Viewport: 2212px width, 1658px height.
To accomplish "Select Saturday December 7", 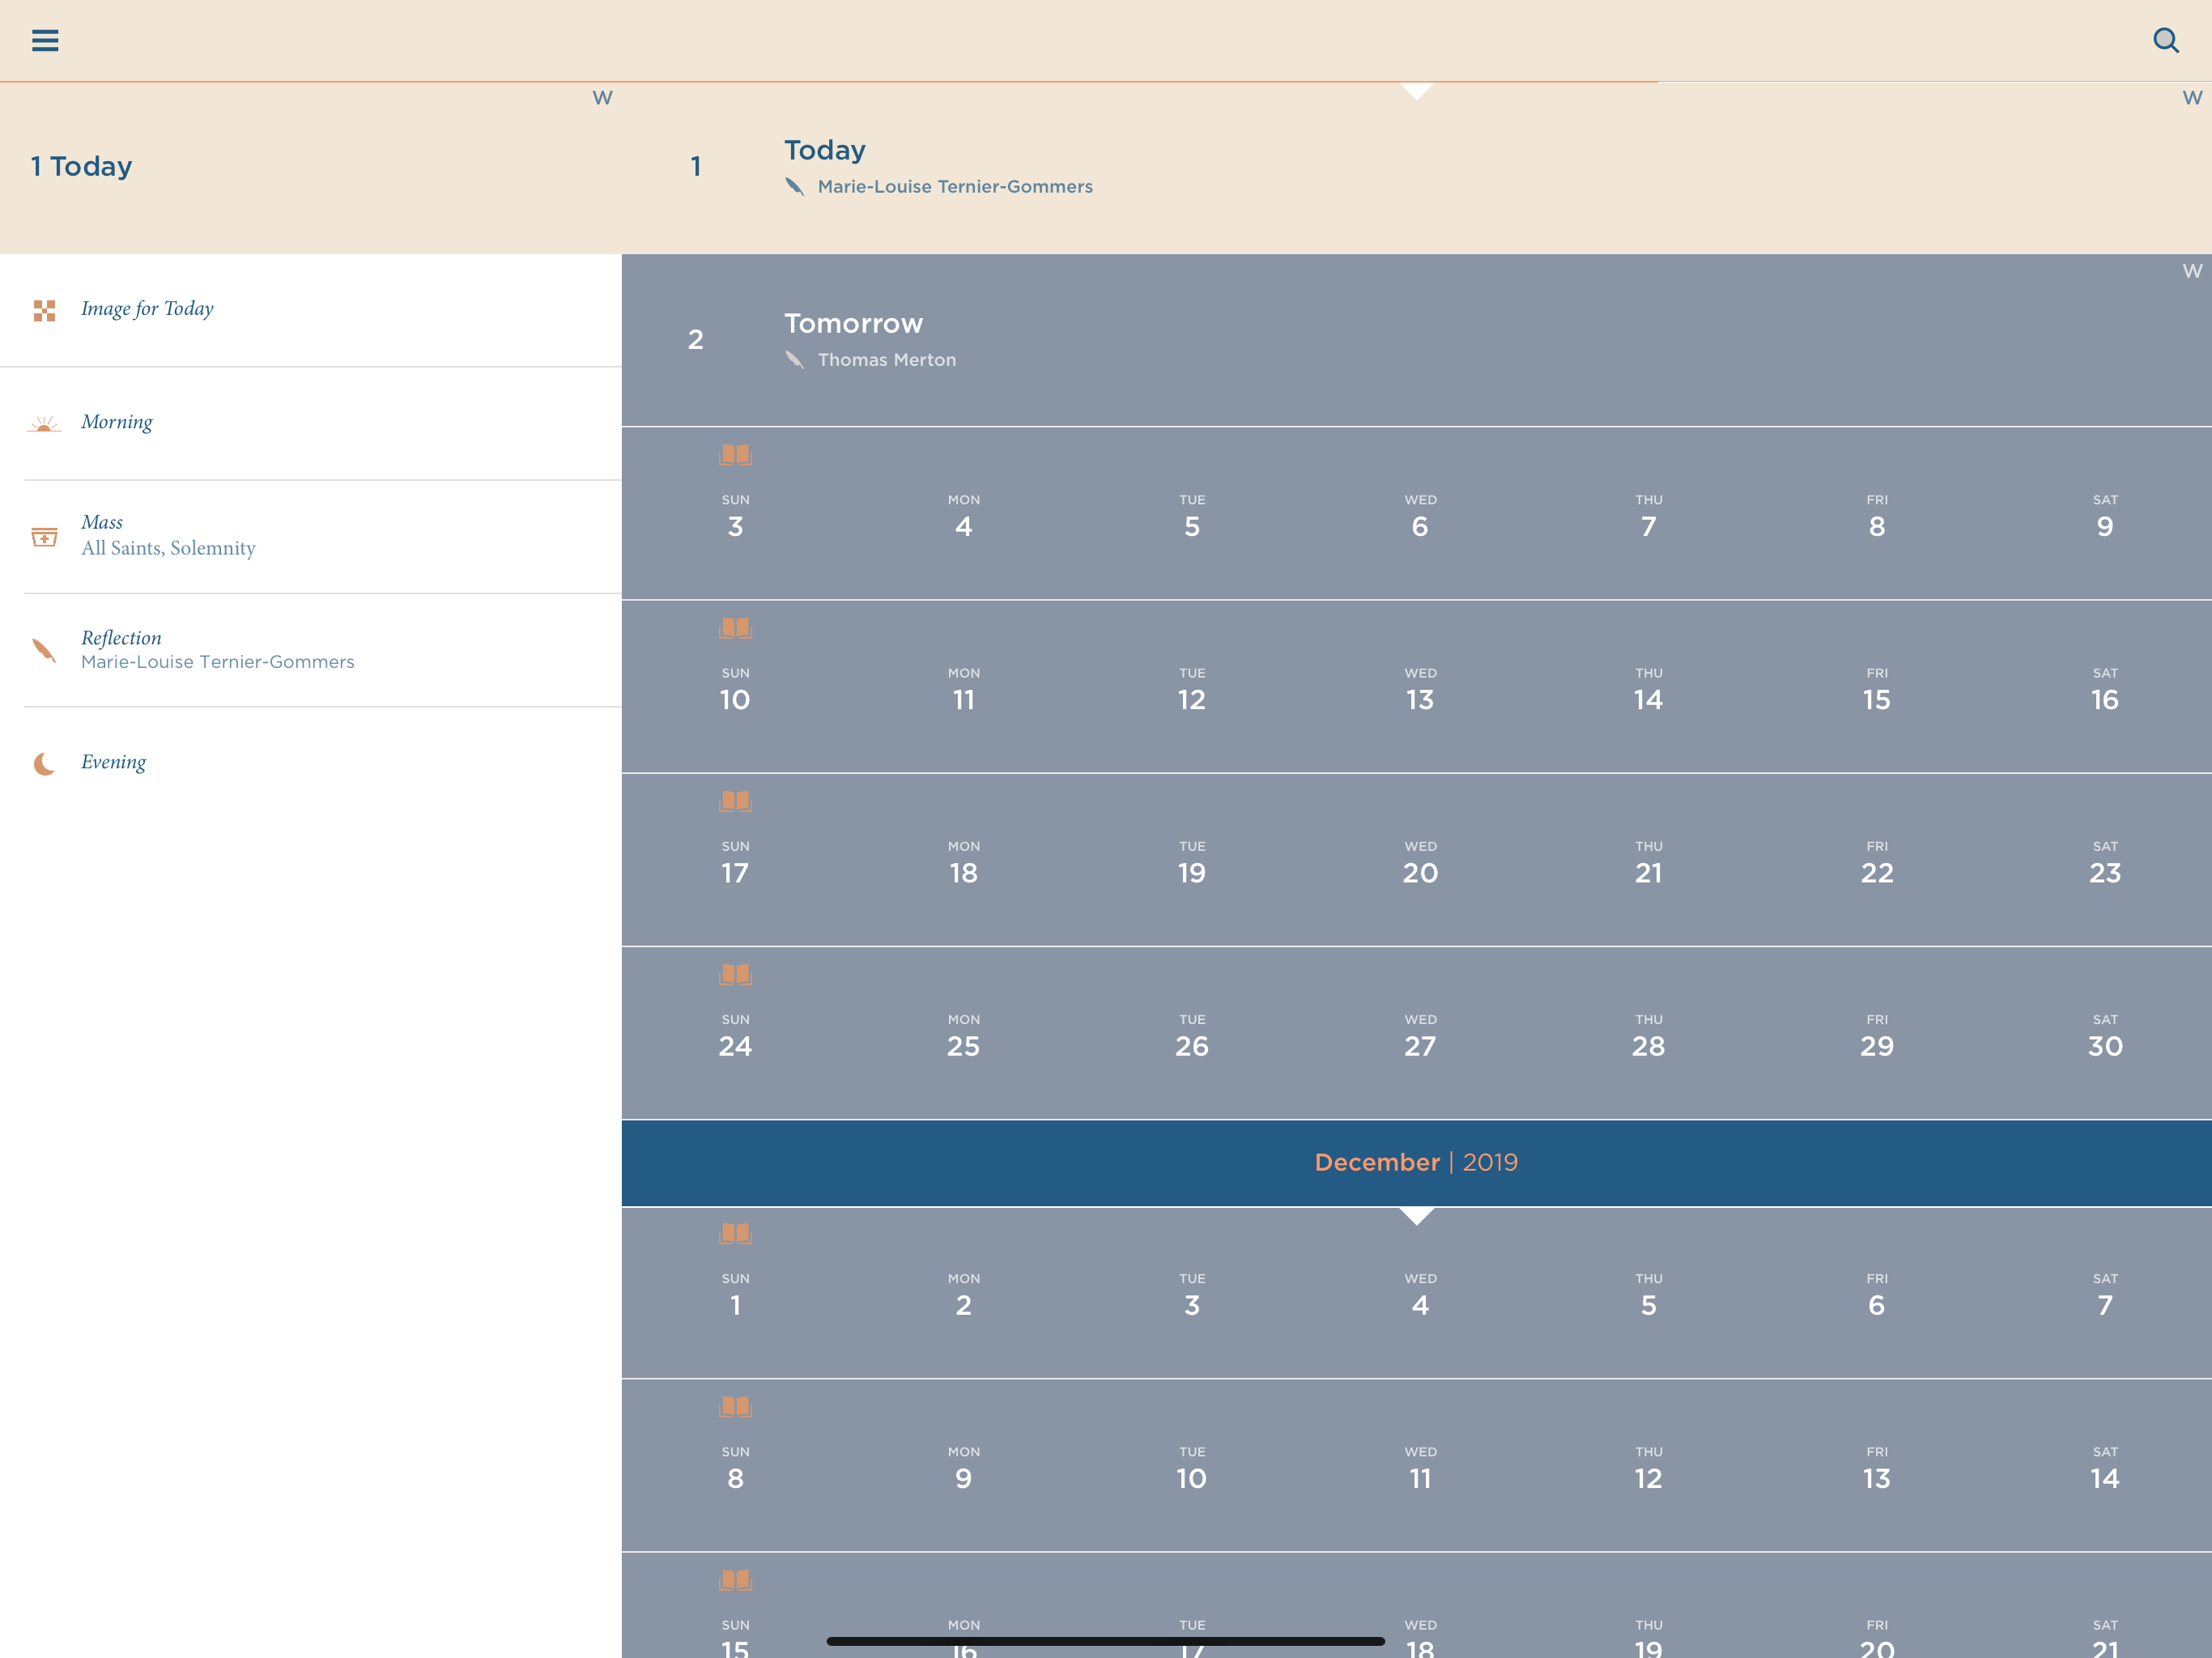I will 2105,1294.
